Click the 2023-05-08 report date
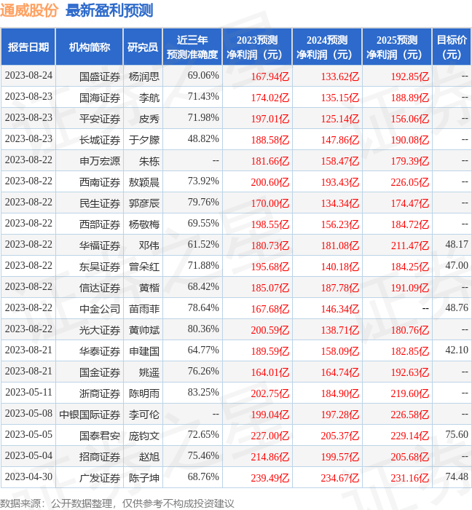Screen dimensions: 472x510 (28, 413)
